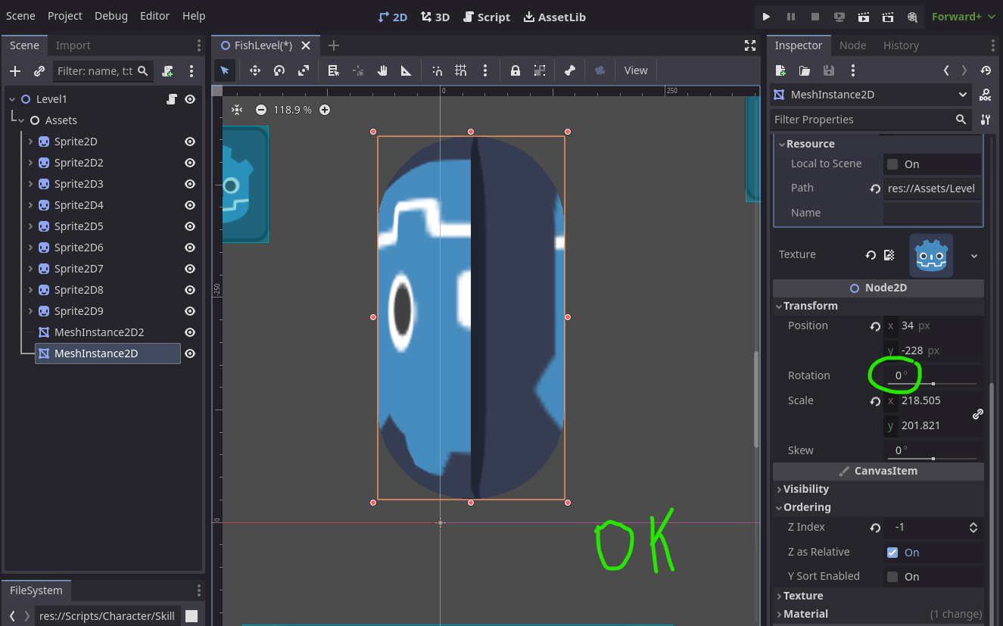Choose the Pan viewport tool
This screenshot has height=626, width=1003.
click(x=382, y=70)
